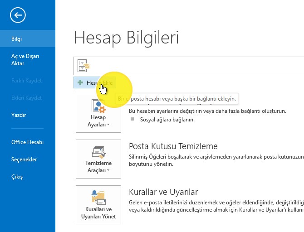Open Office Hesabı page
Screen dimensions: 304x232
[28, 142]
